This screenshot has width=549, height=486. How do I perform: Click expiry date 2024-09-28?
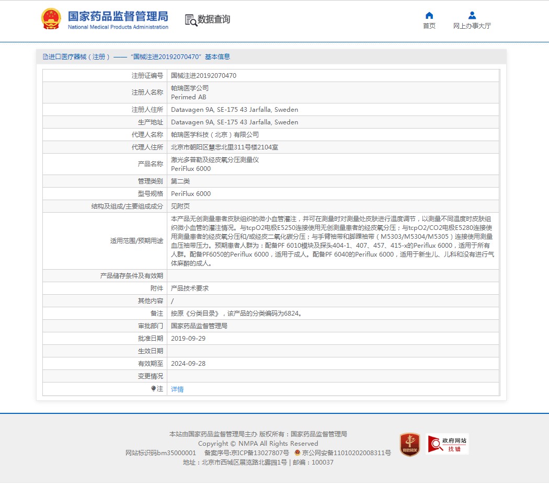click(x=188, y=364)
